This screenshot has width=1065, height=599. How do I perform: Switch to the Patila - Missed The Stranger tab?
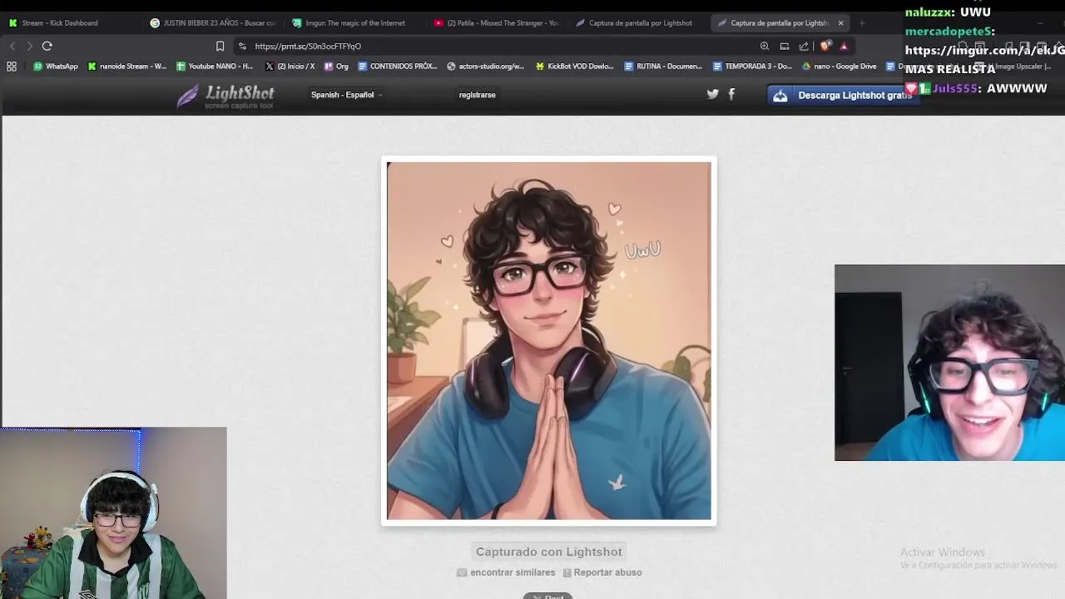(497, 22)
